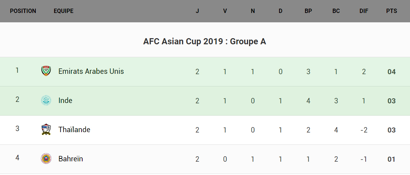Image resolution: width=410 pixels, height=175 pixels.
Task: Click position number 2 for Inde
Action: pos(17,99)
